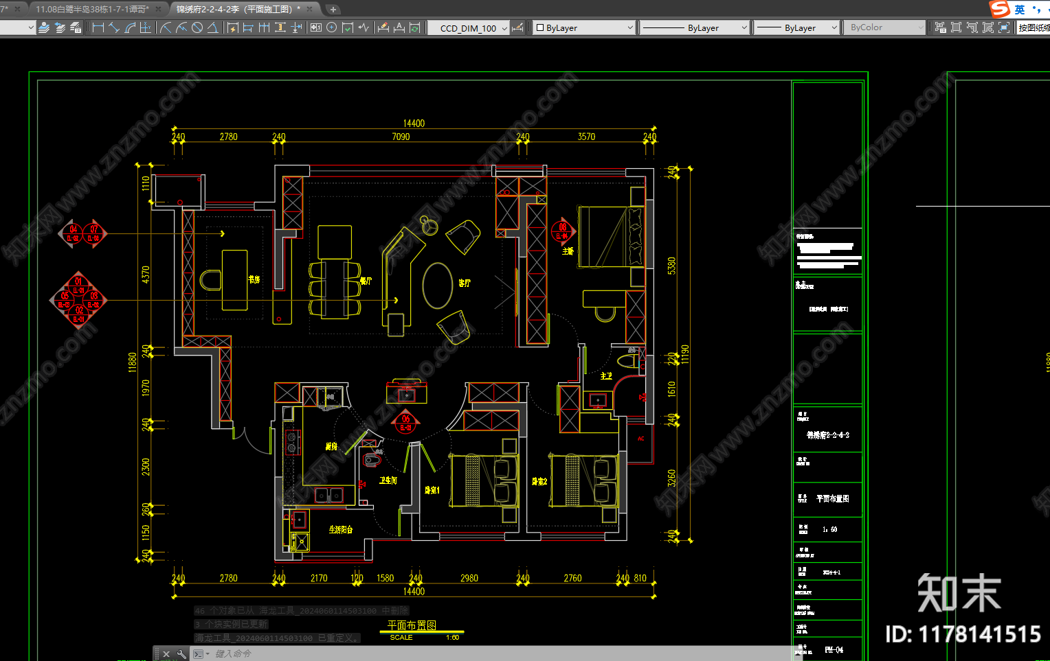Click the first viewport toolbar icon

[x=941, y=27]
